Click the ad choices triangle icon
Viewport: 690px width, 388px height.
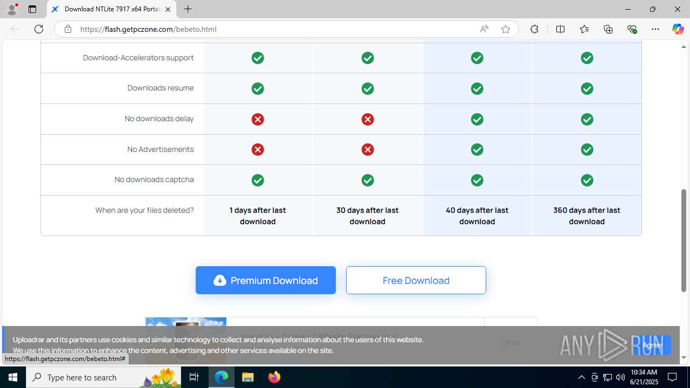point(149,321)
